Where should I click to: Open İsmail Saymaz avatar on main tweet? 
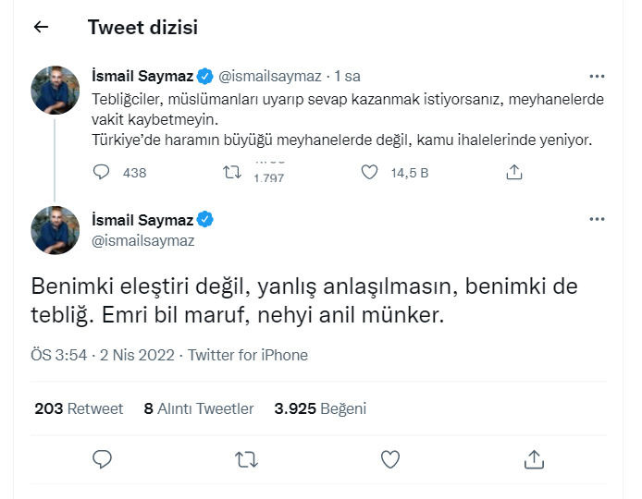tap(56, 230)
